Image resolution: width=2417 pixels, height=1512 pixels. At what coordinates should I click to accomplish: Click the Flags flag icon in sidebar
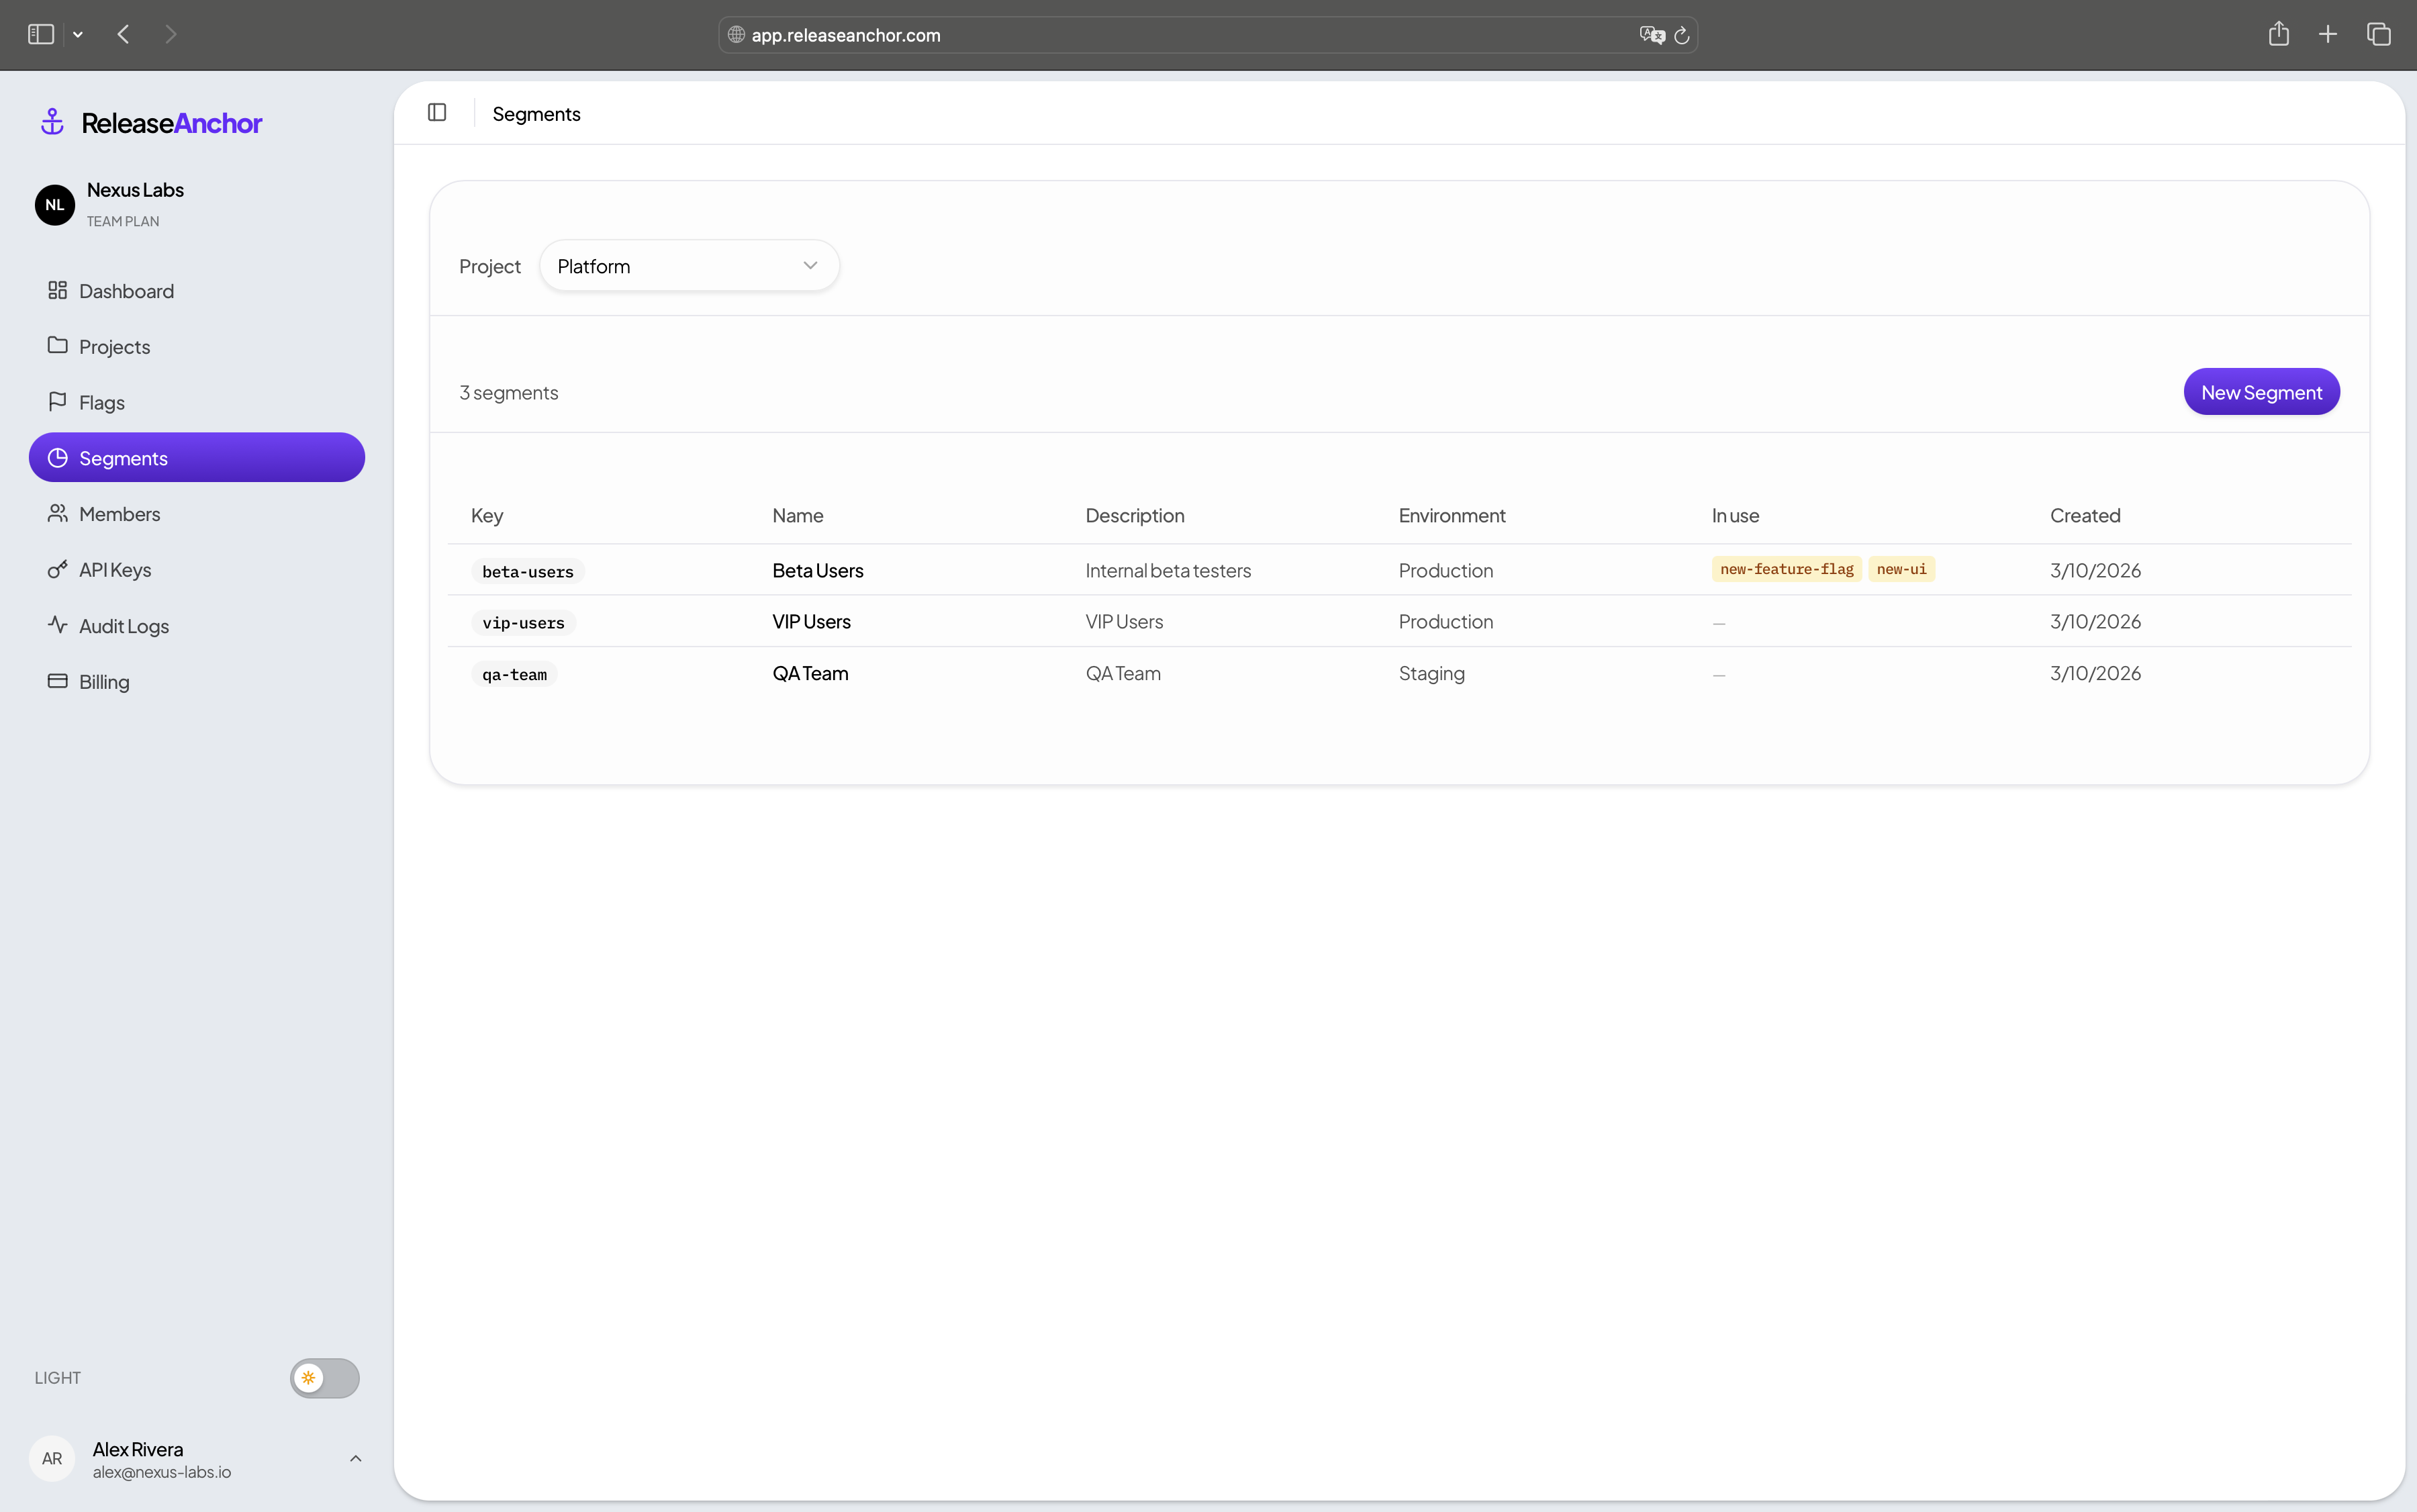coord(57,402)
